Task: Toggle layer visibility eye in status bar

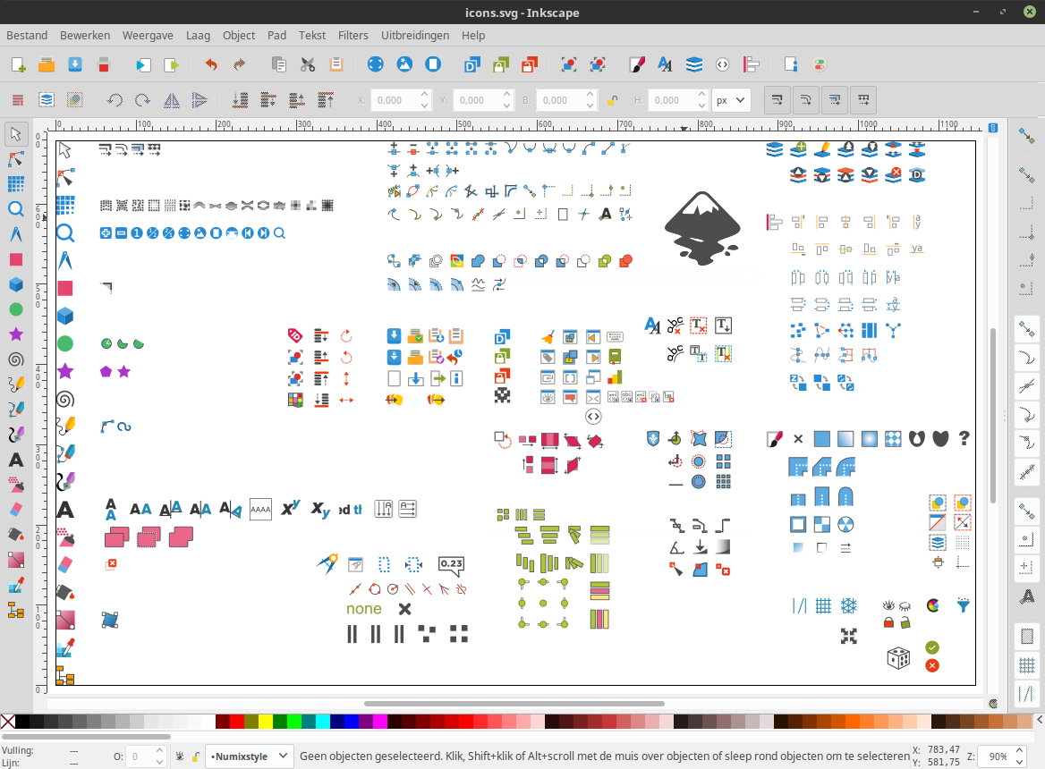Action: [x=179, y=756]
